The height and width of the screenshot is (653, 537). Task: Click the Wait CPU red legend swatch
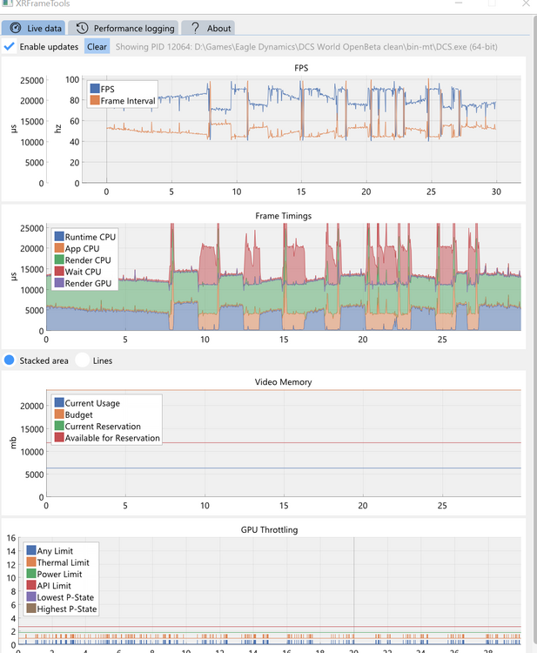(59, 271)
